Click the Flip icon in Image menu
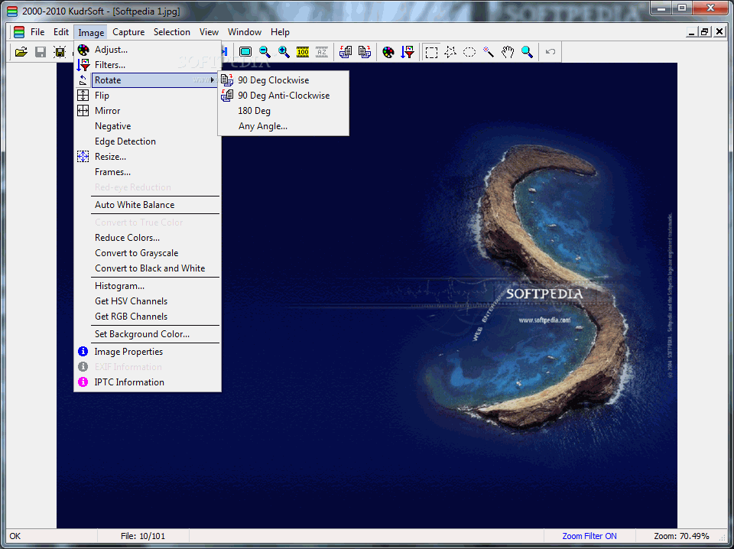 click(83, 96)
